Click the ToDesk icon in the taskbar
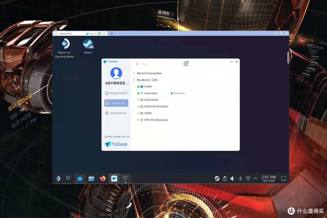 click(x=114, y=179)
